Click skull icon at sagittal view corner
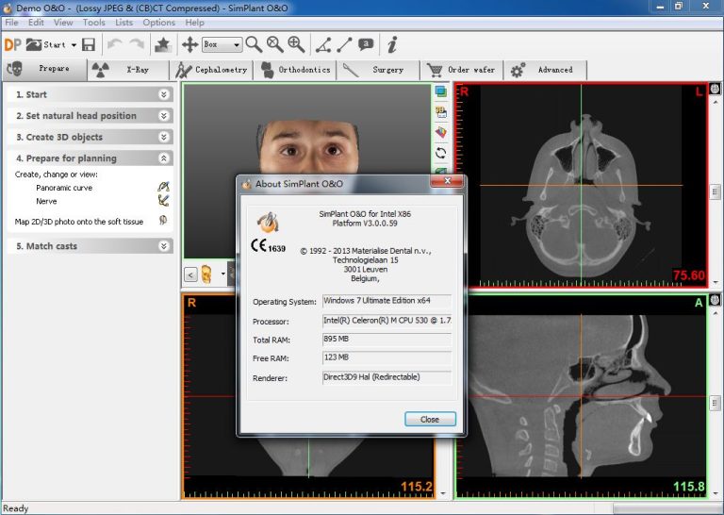The width and height of the screenshot is (724, 515). coord(715,300)
